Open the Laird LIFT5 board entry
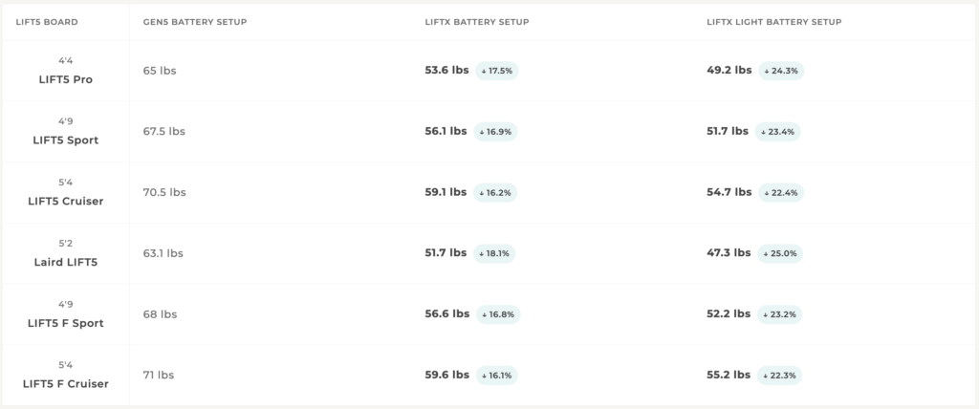Screen dimensions: 979x409 [66, 262]
